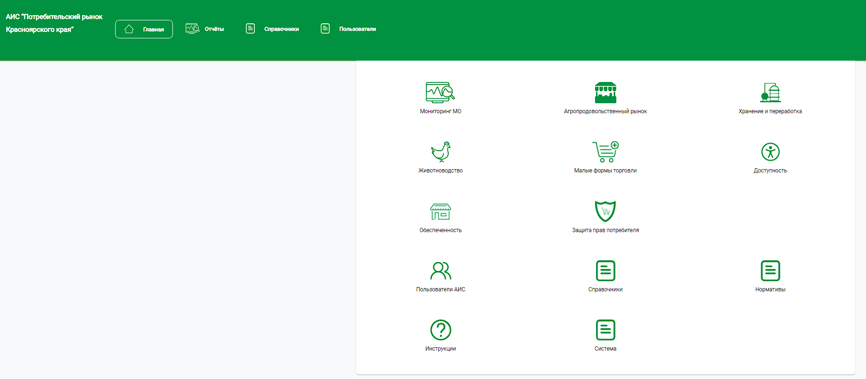Screen dimensions: 866x379
Task: Click the Система label
Action: 605,349
